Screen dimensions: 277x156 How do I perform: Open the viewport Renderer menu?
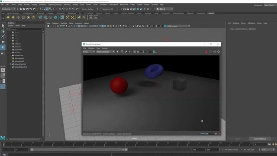click(79, 23)
